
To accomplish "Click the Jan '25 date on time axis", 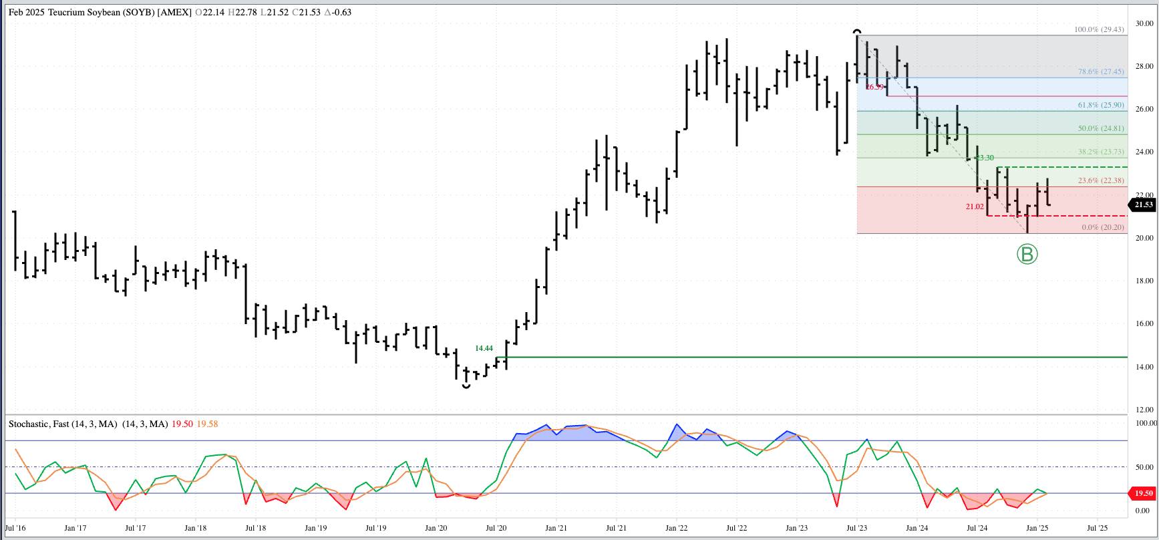I will tap(1037, 528).
